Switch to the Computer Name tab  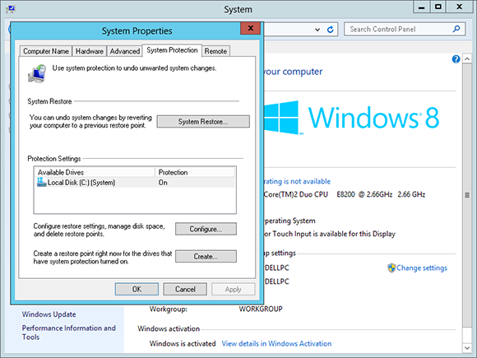(46, 51)
